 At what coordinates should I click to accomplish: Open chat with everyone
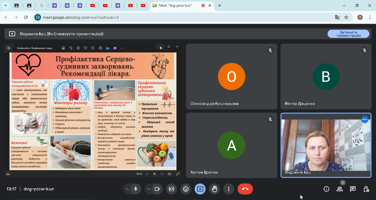(x=353, y=189)
